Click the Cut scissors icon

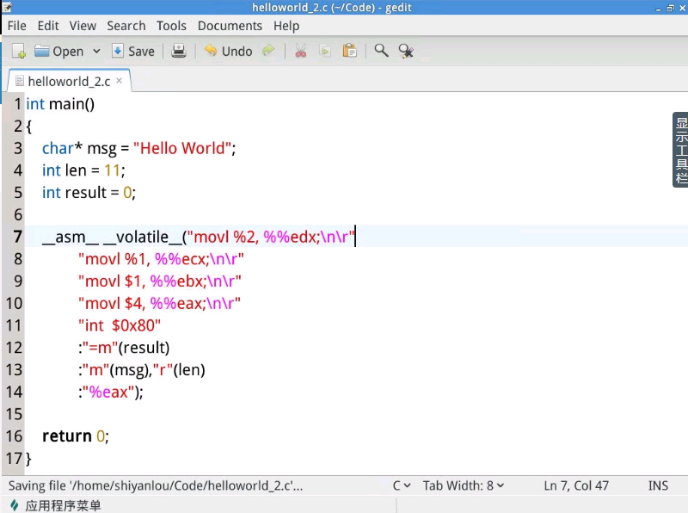coord(300,52)
